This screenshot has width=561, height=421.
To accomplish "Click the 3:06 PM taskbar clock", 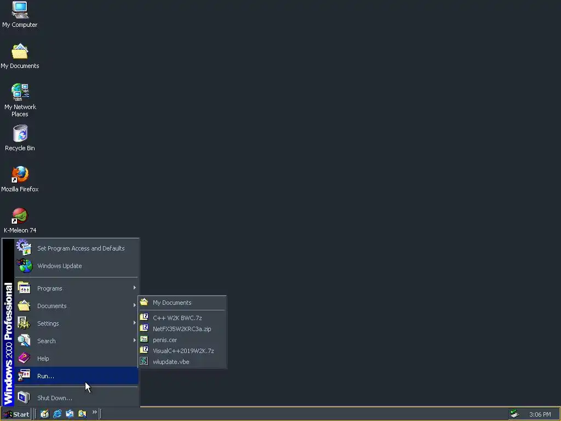I will pos(540,414).
